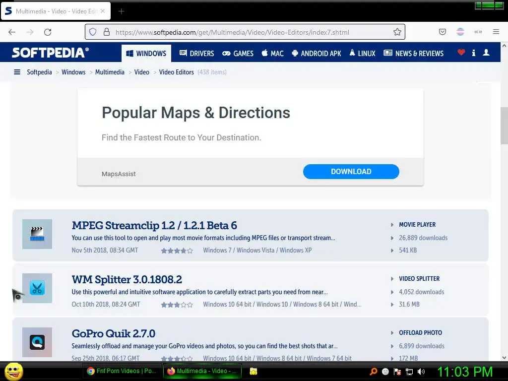Click the info 'i' icon in header

point(474,53)
